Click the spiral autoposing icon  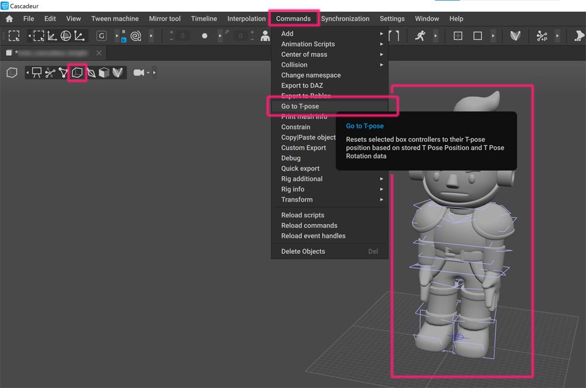click(x=135, y=36)
